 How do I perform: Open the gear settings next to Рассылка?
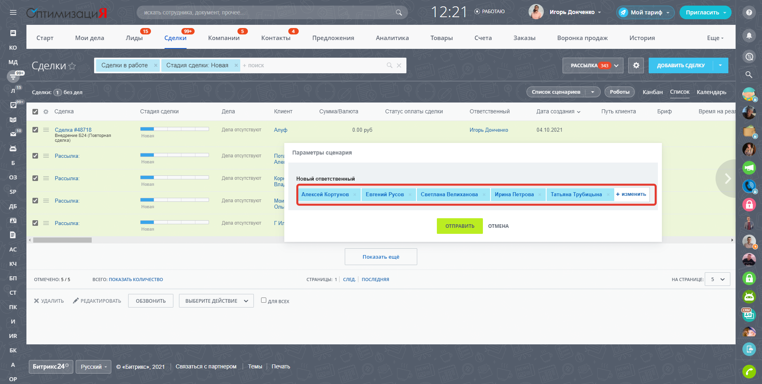(636, 65)
